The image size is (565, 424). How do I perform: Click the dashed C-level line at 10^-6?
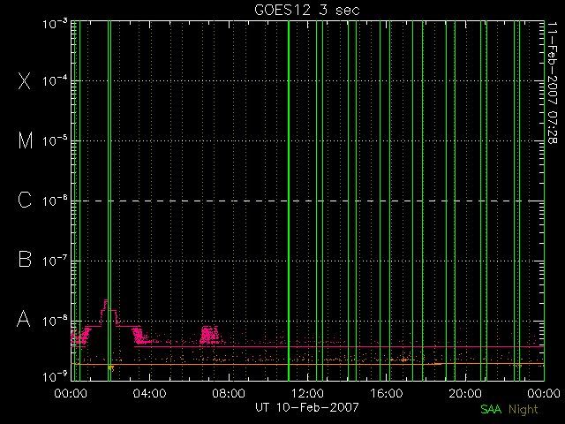[309, 201]
